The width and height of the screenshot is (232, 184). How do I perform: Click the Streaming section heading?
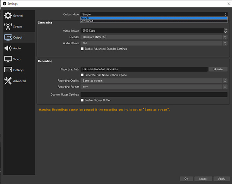point(45,23)
